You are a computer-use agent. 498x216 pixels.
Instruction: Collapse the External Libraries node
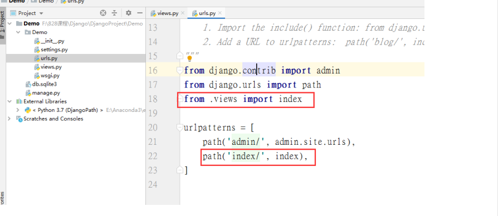[9, 101]
